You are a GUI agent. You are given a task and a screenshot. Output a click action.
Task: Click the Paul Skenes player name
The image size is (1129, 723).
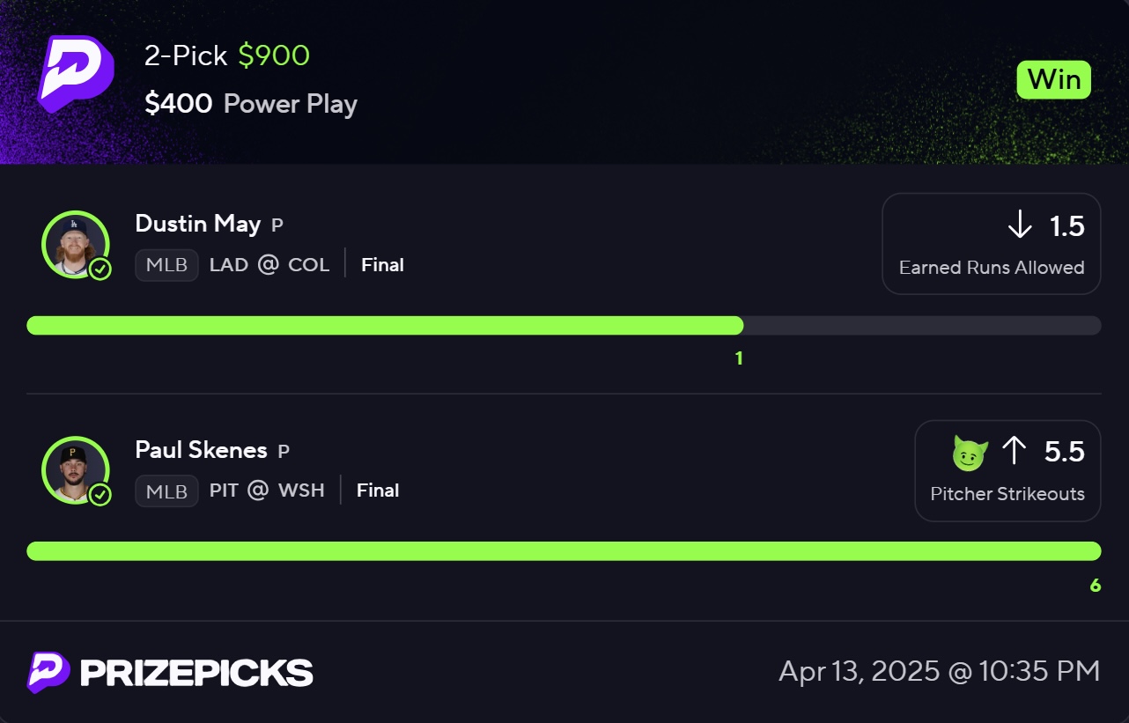[202, 450]
